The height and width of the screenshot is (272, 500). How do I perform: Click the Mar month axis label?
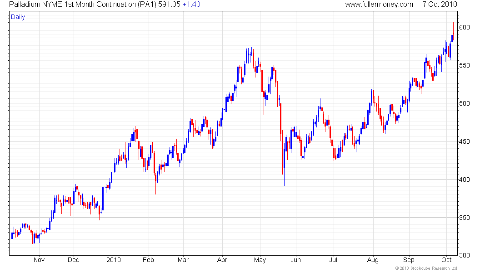click(x=183, y=260)
